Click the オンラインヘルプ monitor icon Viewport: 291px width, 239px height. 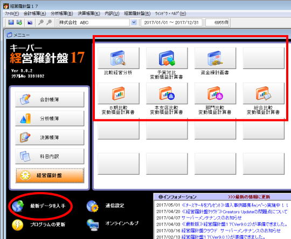click(93, 225)
